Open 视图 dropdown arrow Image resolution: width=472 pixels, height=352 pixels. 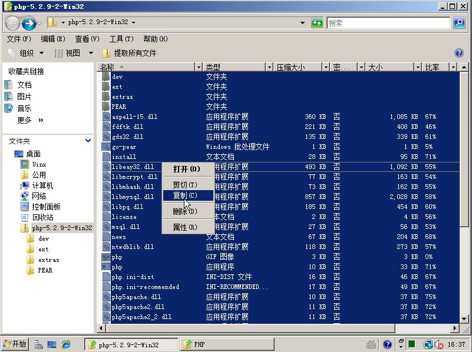91,53
